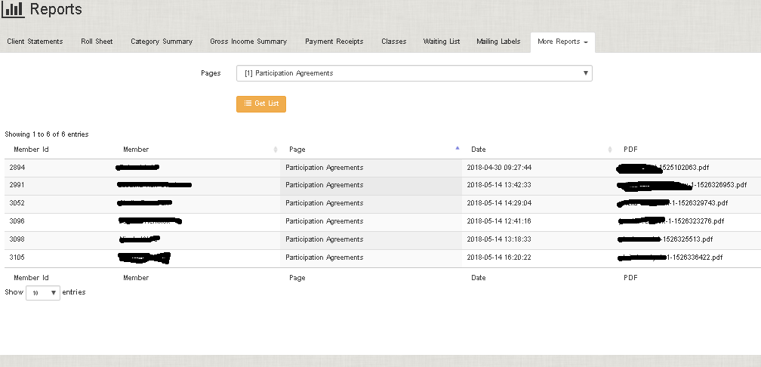Go to the Category Summary tab
The image size is (761, 367).
tap(161, 42)
